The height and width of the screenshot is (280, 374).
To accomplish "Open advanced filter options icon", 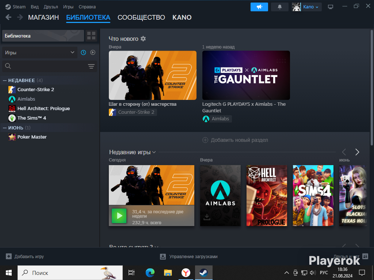I will [x=91, y=66].
